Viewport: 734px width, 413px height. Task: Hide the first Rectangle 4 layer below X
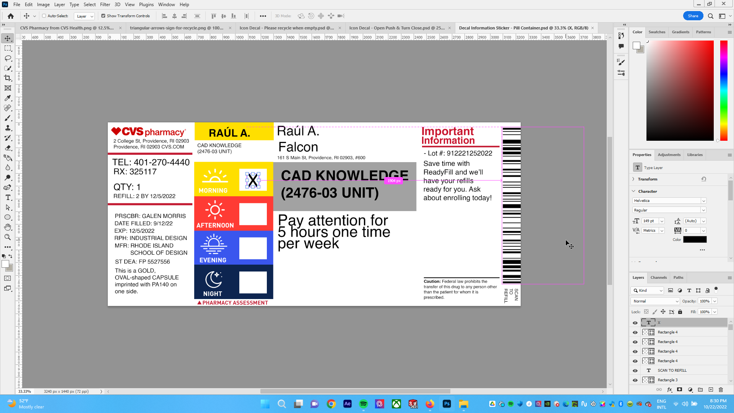635,332
